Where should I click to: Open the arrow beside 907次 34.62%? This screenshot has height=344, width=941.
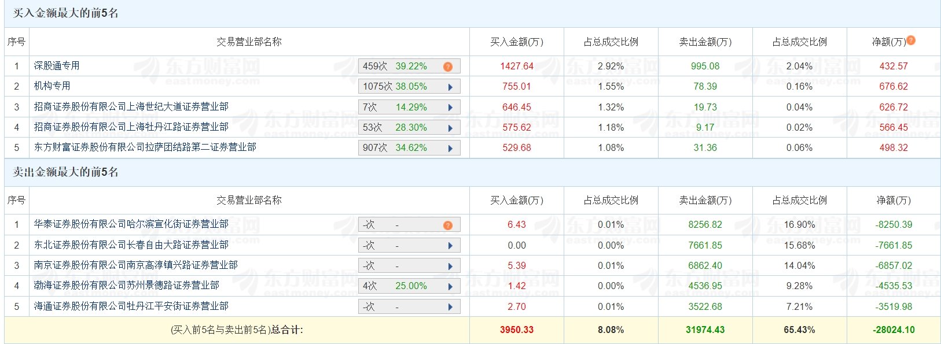coord(450,148)
